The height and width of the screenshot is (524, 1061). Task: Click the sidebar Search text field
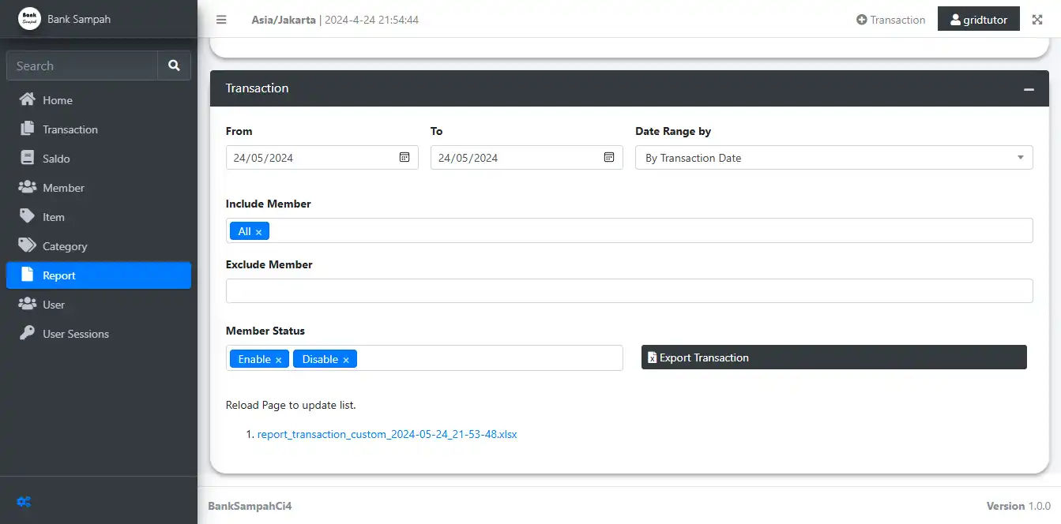point(82,65)
